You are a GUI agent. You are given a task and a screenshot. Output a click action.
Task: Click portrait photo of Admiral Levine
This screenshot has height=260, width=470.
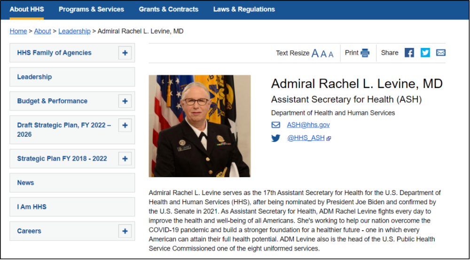click(x=200, y=126)
